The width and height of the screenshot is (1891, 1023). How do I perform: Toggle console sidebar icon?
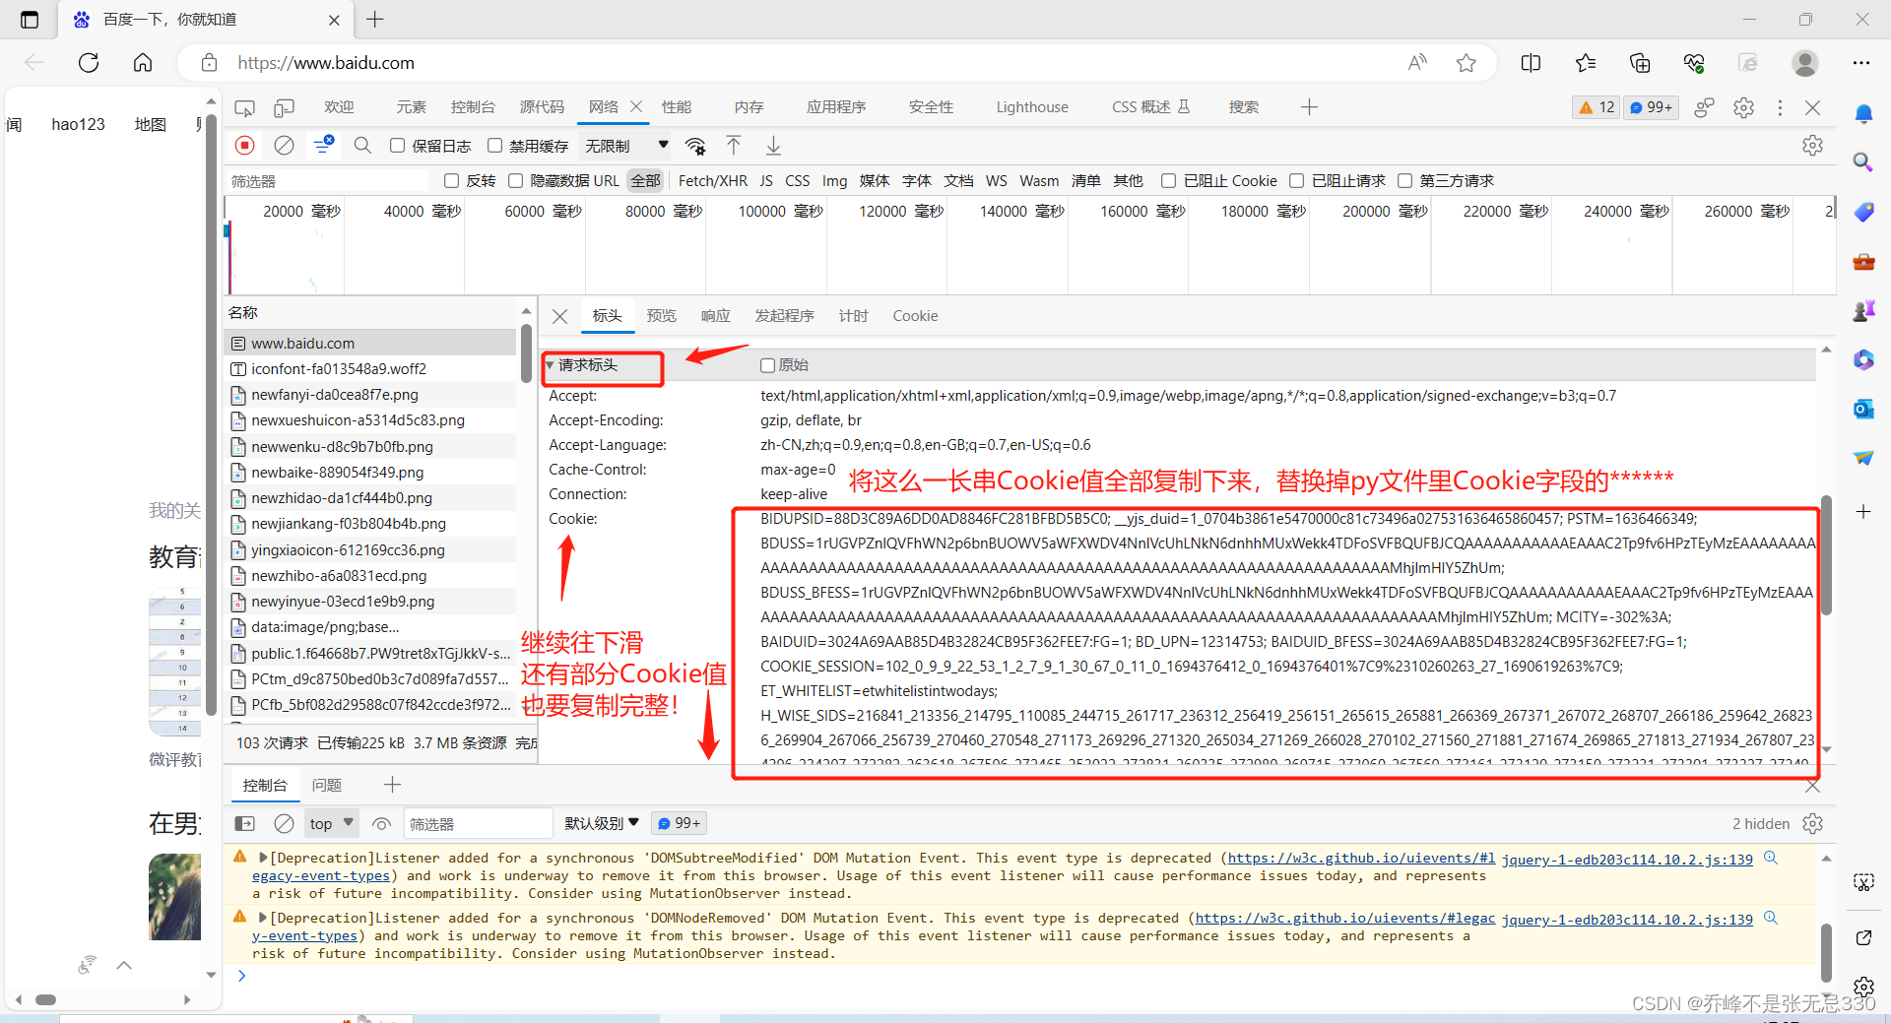coord(245,824)
